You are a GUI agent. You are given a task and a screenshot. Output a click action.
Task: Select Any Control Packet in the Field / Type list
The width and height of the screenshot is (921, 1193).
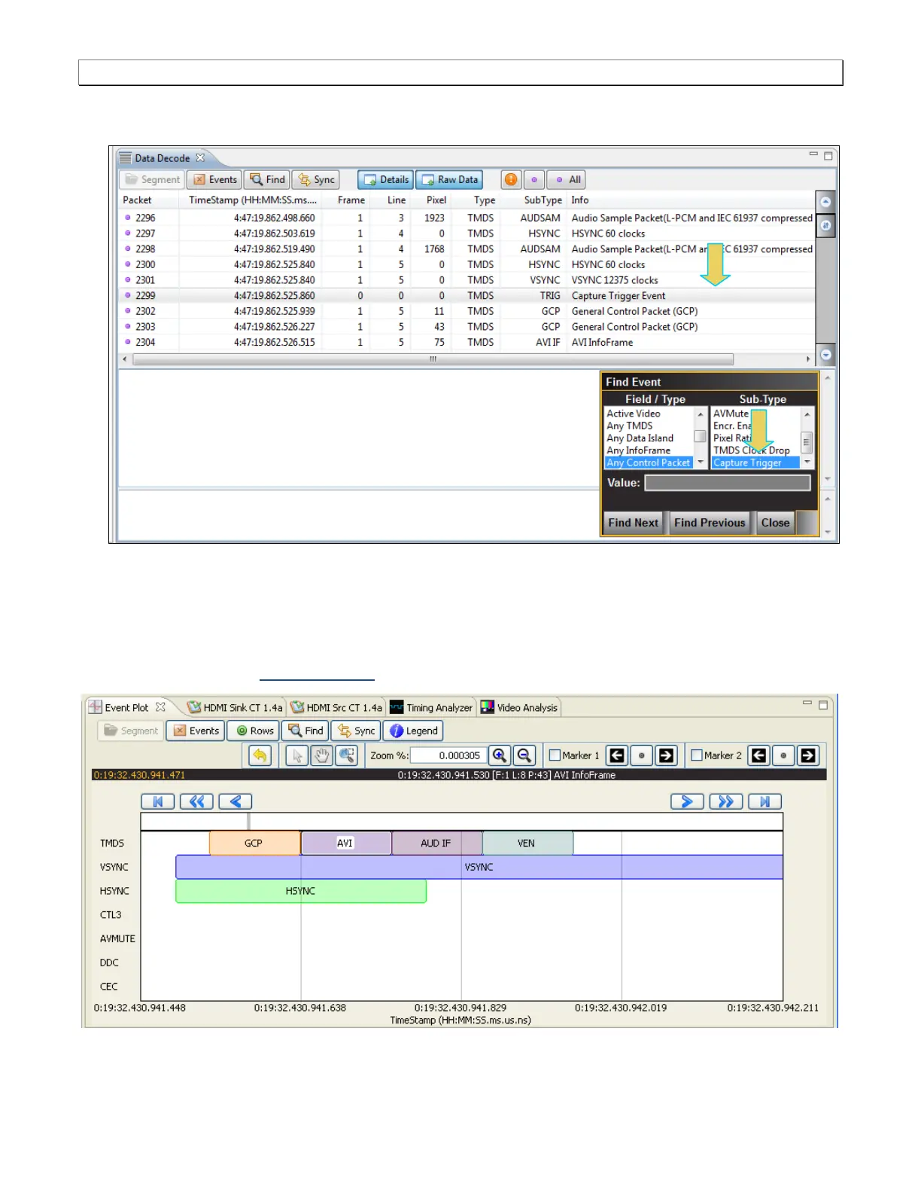[648, 462]
